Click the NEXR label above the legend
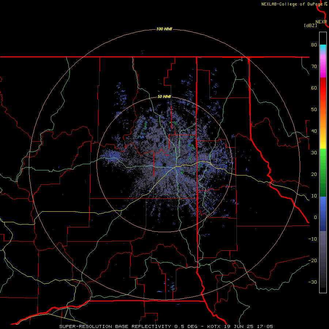Image resolution: width=329 pixels, height=329 pixels. [x=321, y=22]
